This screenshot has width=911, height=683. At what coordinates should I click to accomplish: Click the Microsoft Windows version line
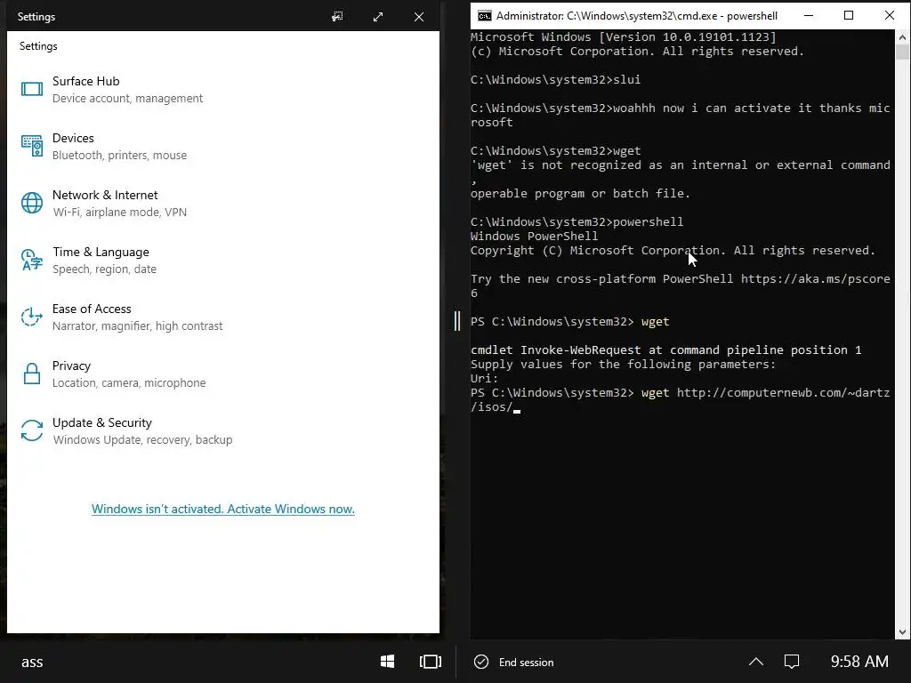[624, 37]
